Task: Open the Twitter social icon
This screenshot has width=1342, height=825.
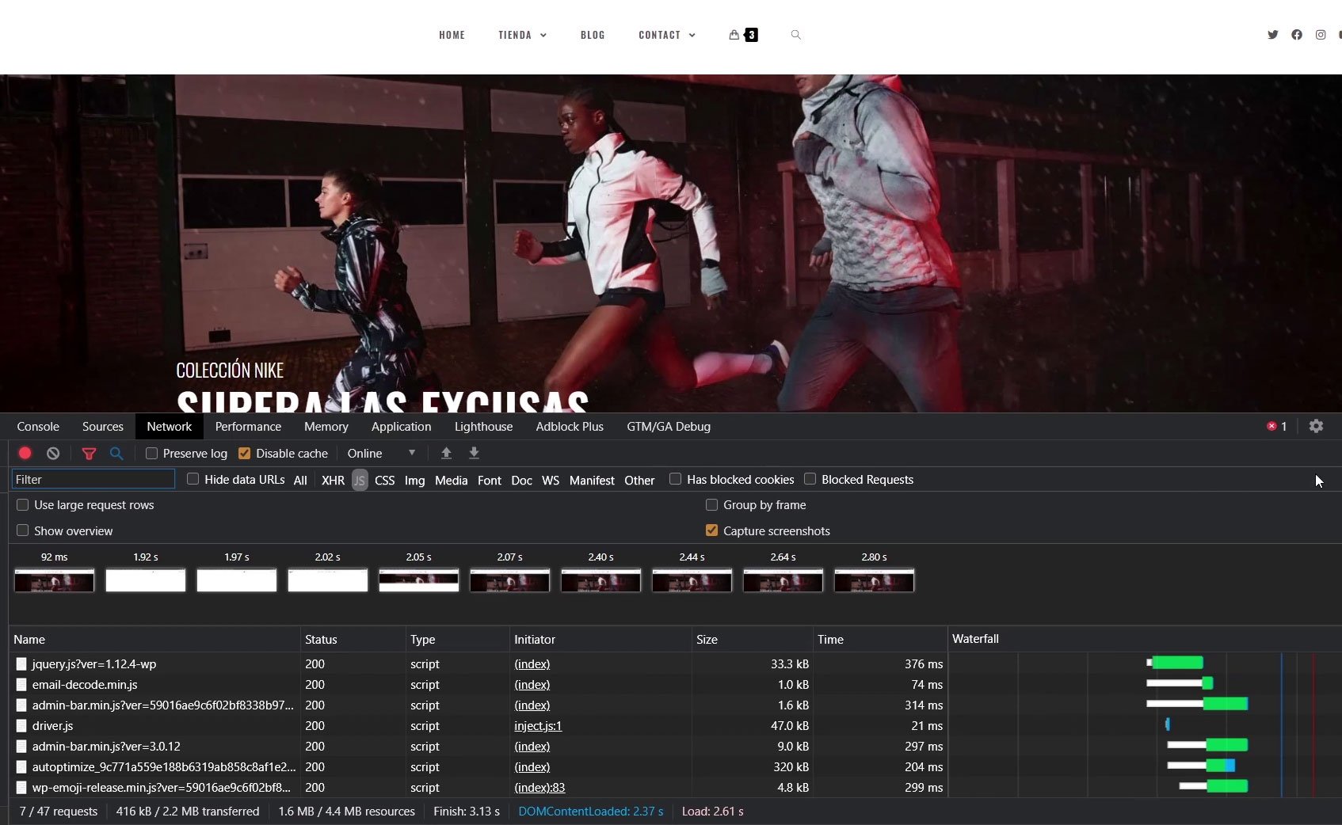Action: click(1272, 35)
